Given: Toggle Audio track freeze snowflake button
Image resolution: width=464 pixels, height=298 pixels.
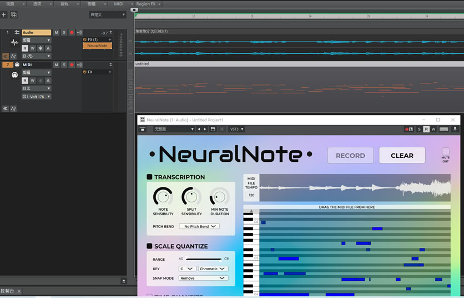Looking at the screenshot, I should pos(41,48).
